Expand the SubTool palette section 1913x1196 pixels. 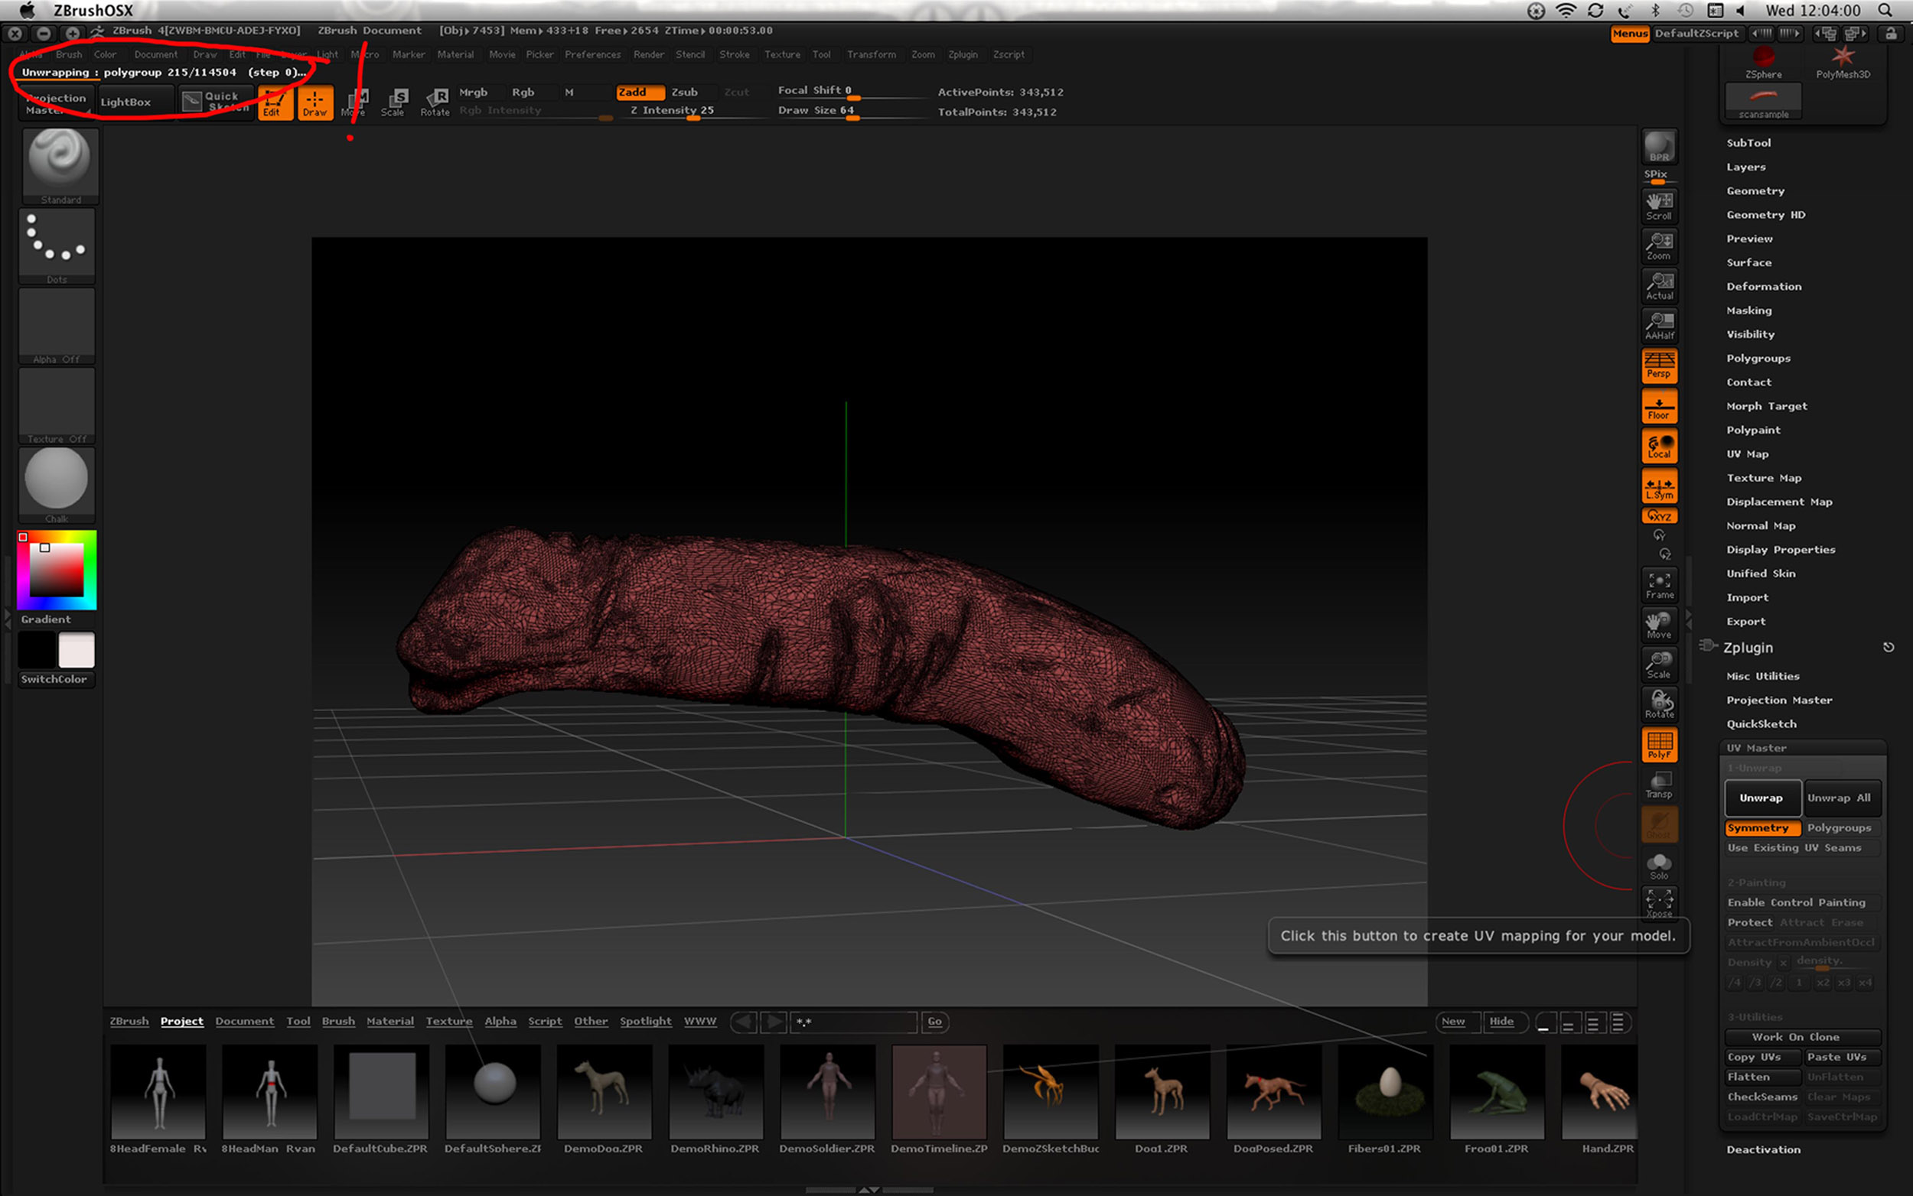pyautogui.click(x=1748, y=143)
